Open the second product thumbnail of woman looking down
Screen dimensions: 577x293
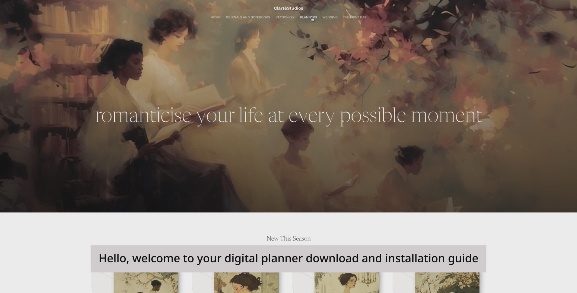coord(246,283)
